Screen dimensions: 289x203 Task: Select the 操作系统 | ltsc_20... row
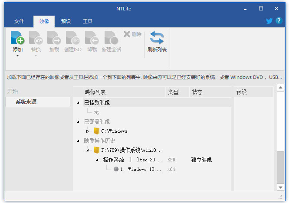point(132,160)
